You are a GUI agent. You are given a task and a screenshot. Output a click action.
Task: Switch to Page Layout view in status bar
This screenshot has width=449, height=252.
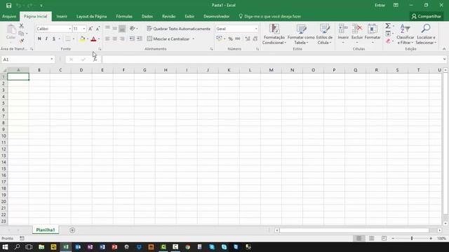pos(371,238)
